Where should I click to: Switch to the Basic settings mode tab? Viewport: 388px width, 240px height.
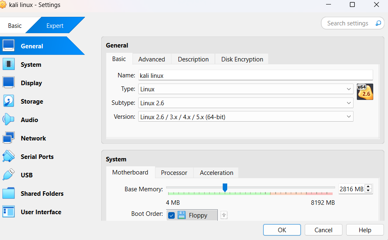(x=15, y=26)
